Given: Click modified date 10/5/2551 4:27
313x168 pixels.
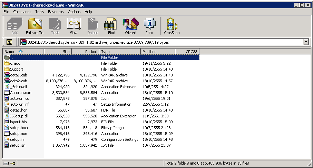Looking at the screenshot, I should tap(156, 87).
